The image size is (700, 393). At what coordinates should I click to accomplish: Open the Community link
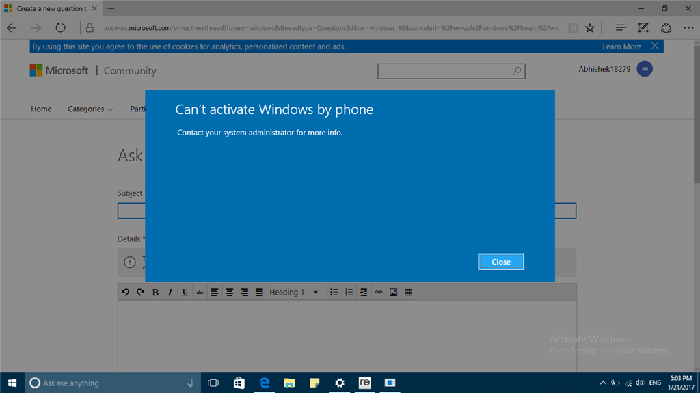(130, 70)
